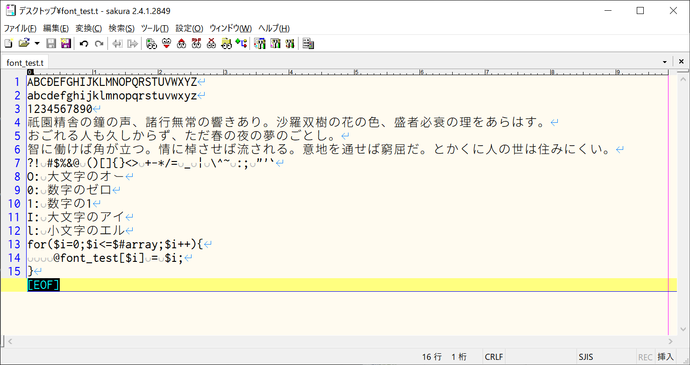Open the Grep search icon

[x=227, y=43]
